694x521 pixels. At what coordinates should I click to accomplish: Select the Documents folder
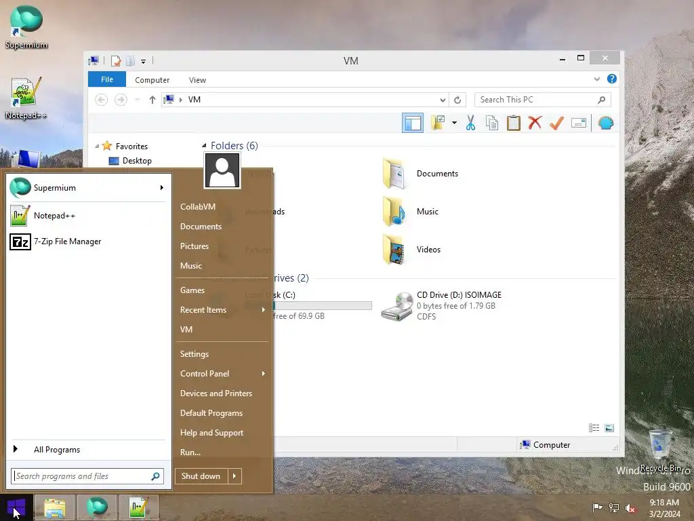[x=420, y=174]
